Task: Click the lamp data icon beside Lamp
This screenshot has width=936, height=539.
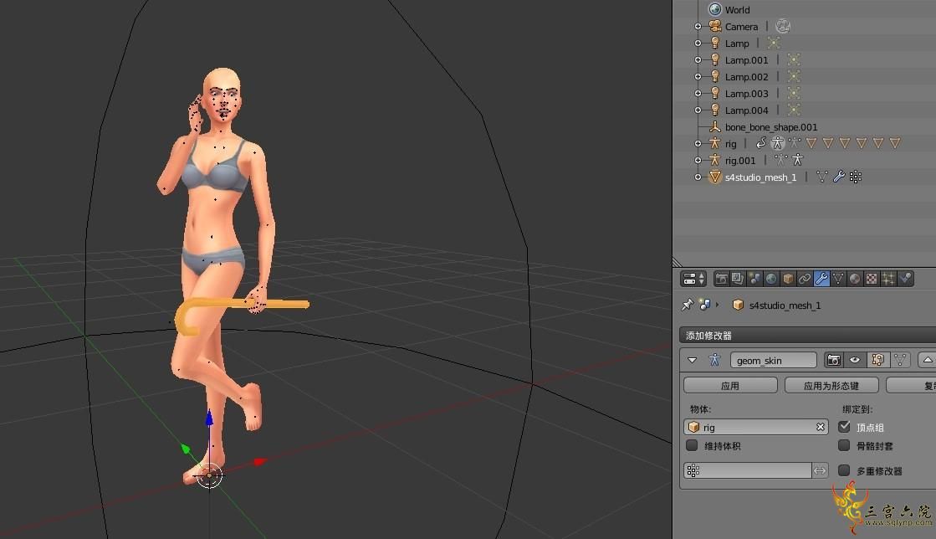Action: click(774, 43)
